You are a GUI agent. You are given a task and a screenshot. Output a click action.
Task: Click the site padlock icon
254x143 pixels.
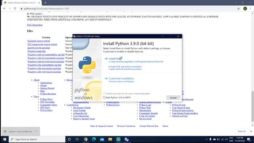(x=21, y=9)
